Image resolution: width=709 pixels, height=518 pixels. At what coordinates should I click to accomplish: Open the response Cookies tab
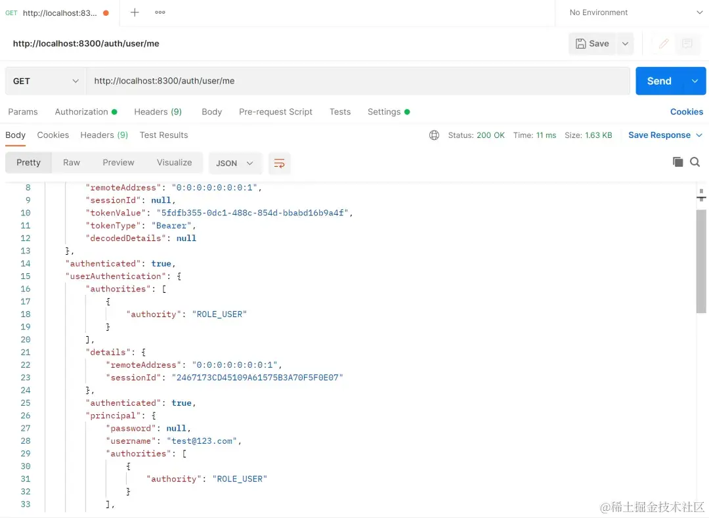click(x=53, y=135)
